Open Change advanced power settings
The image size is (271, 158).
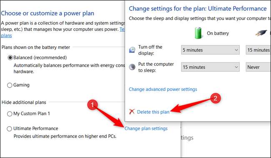(x=163, y=89)
